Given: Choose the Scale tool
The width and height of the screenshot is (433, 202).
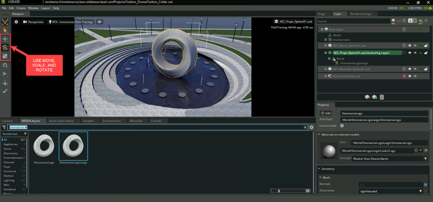Looking at the screenshot, I should (x=5, y=56).
